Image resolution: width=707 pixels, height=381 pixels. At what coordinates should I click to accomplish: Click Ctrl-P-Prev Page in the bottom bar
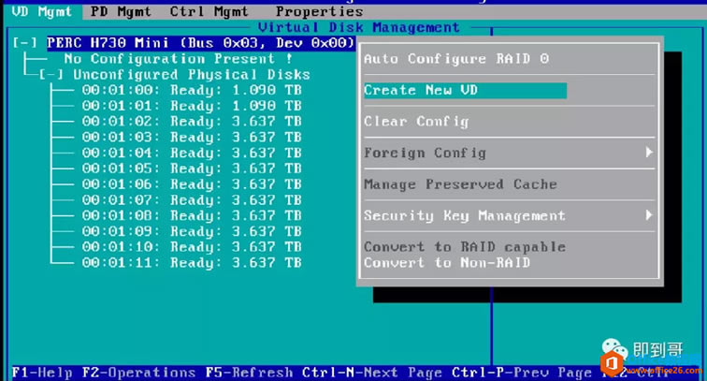(x=522, y=373)
